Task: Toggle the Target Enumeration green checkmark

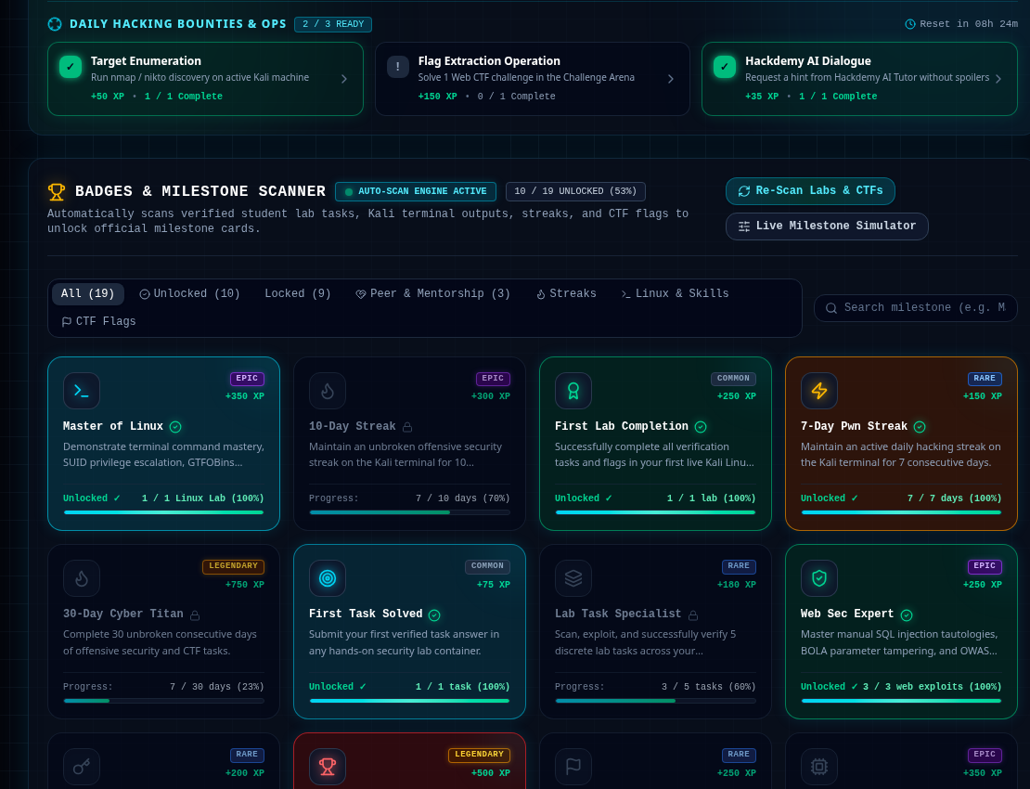Action: tap(71, 67)
